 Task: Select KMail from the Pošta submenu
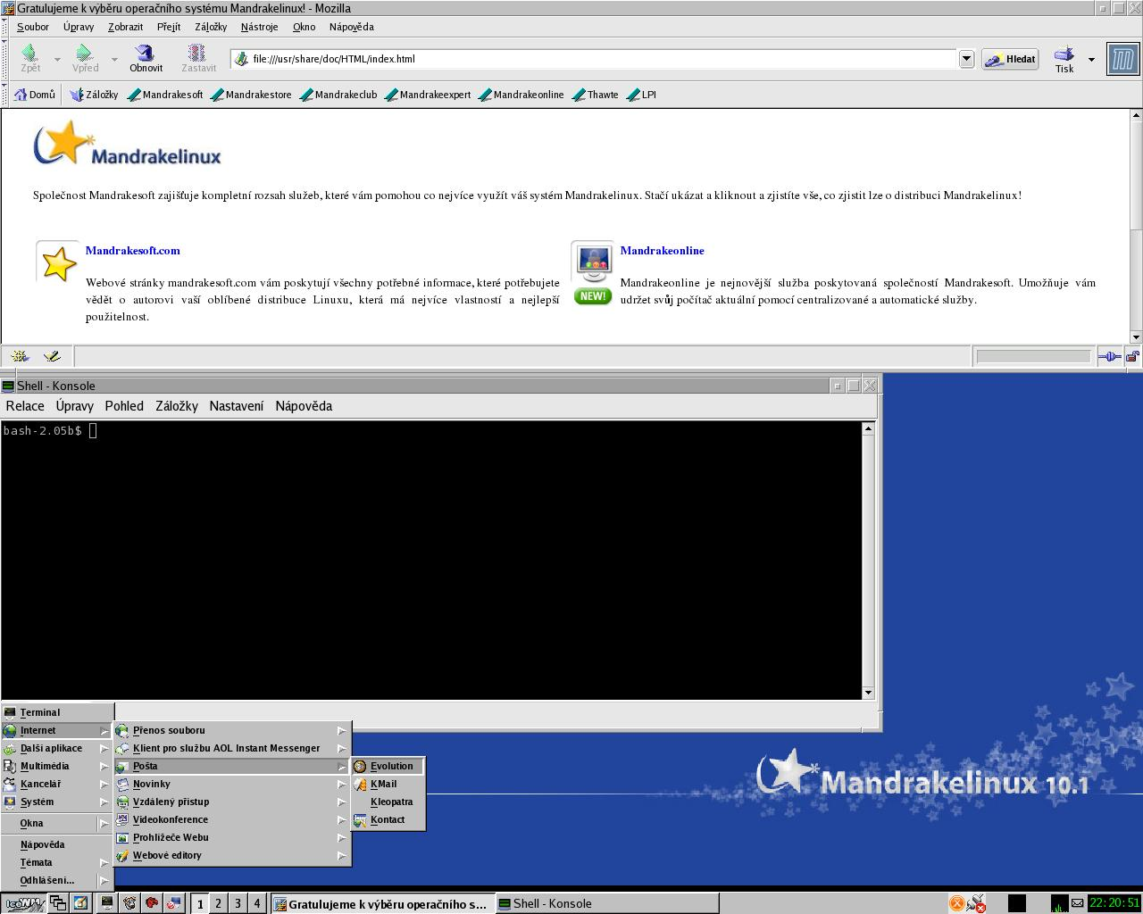(388, 784)
